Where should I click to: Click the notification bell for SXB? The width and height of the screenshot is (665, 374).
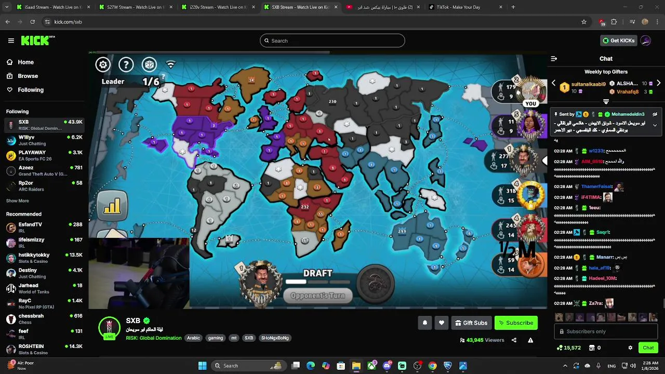424,323
